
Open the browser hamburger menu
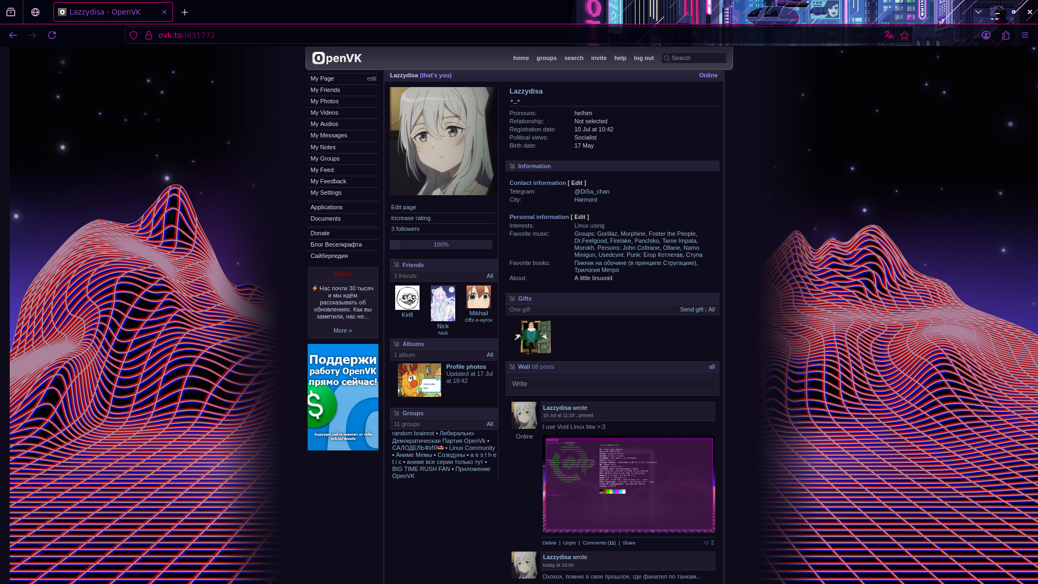pos(1025,35)
